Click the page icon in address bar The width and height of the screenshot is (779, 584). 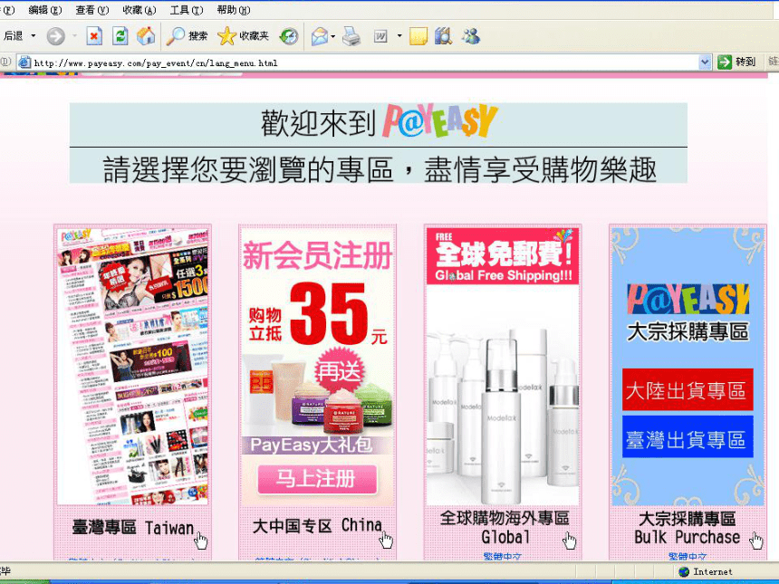pos(24,62)
